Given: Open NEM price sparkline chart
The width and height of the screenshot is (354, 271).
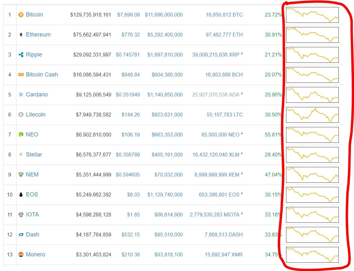Looking at the screenshot, I should [312, 175].
